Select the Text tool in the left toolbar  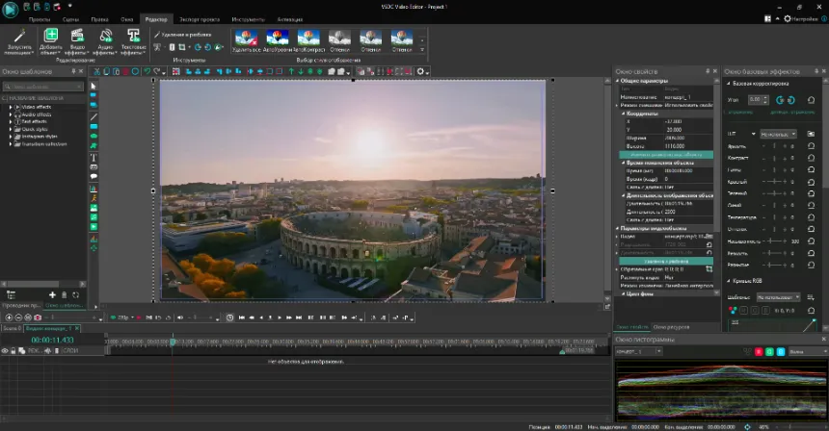coord(94,157)
